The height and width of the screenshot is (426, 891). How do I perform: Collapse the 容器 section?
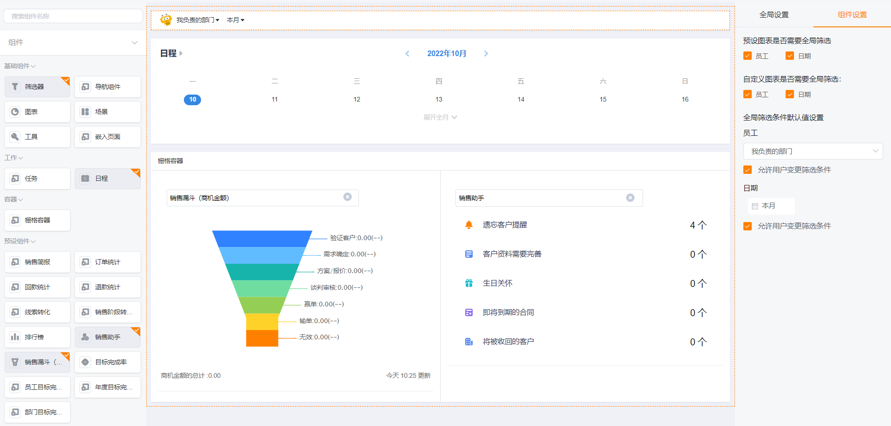coord(14,199)
